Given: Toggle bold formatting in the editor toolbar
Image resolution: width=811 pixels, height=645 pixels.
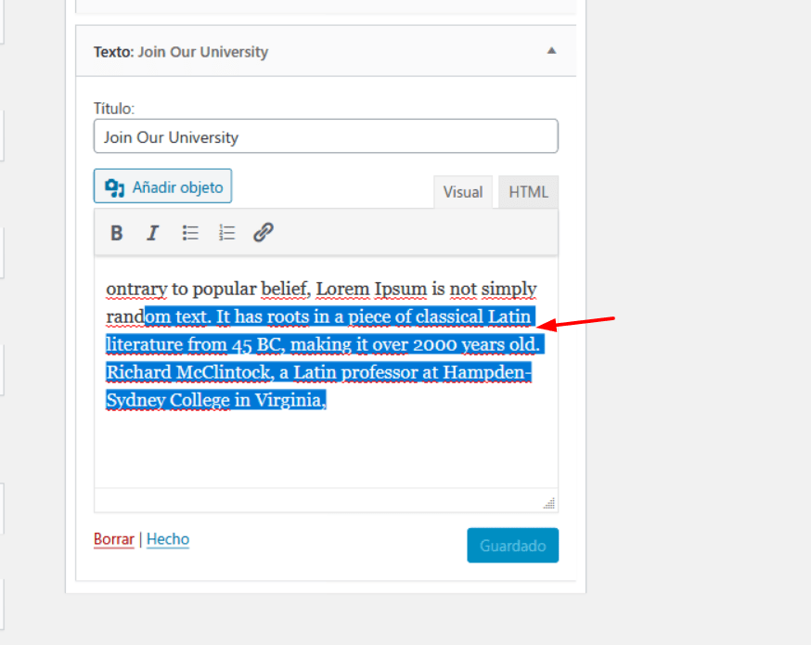Looking at the screenshot, I should click(x=116, y=233).
